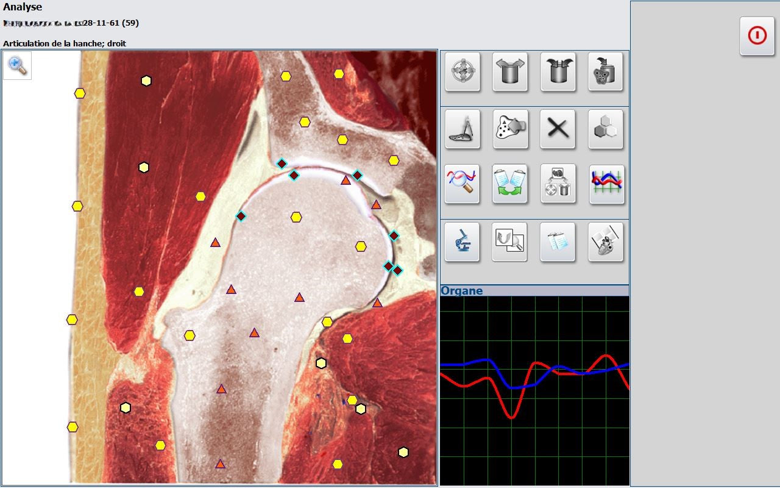Select the yellow hexagon marker centered in femoral head

coord(296,217)
